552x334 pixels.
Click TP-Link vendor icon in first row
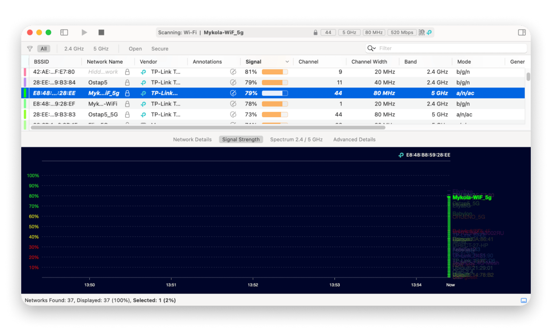[143, 72]
